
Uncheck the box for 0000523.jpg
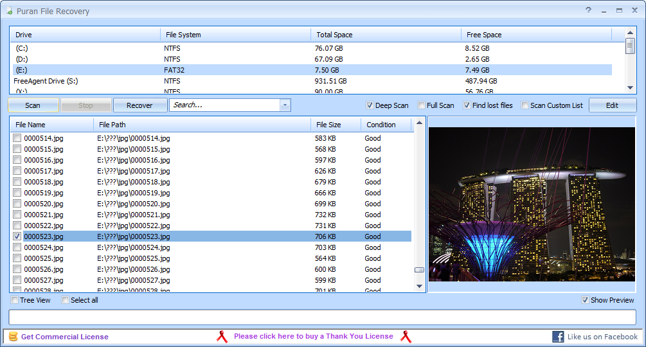[x=17, y=236]
